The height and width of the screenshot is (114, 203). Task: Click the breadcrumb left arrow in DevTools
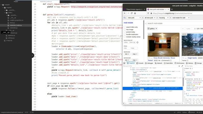[124, 103]
